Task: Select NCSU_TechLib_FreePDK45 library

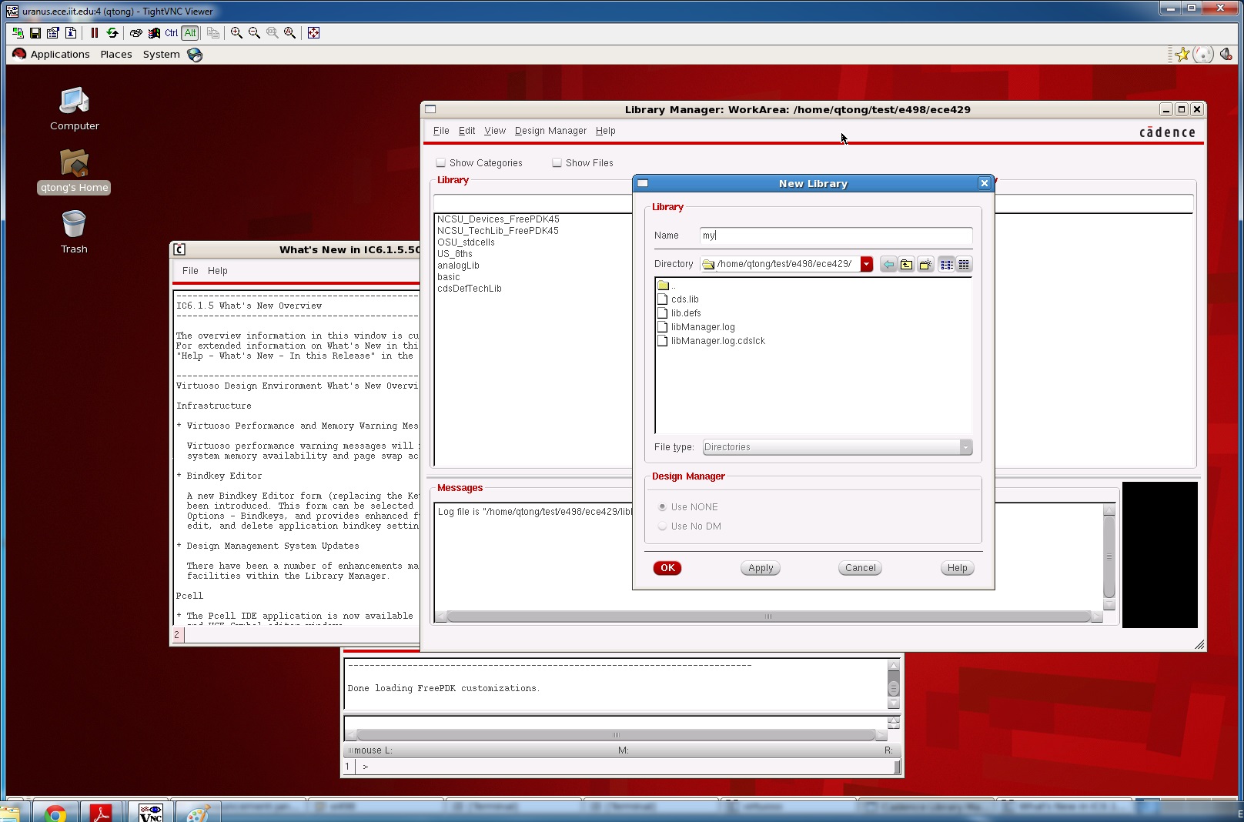Action: (x=498, y=231)
